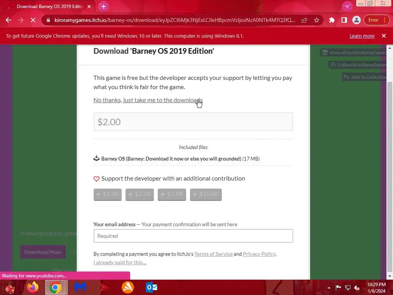Click the Start button ornament
The width and height of the screenshot is (393, 295).
pos(10,287)
